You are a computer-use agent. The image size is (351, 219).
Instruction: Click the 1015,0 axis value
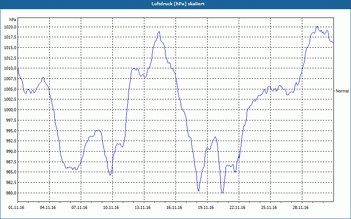(10, 48)
